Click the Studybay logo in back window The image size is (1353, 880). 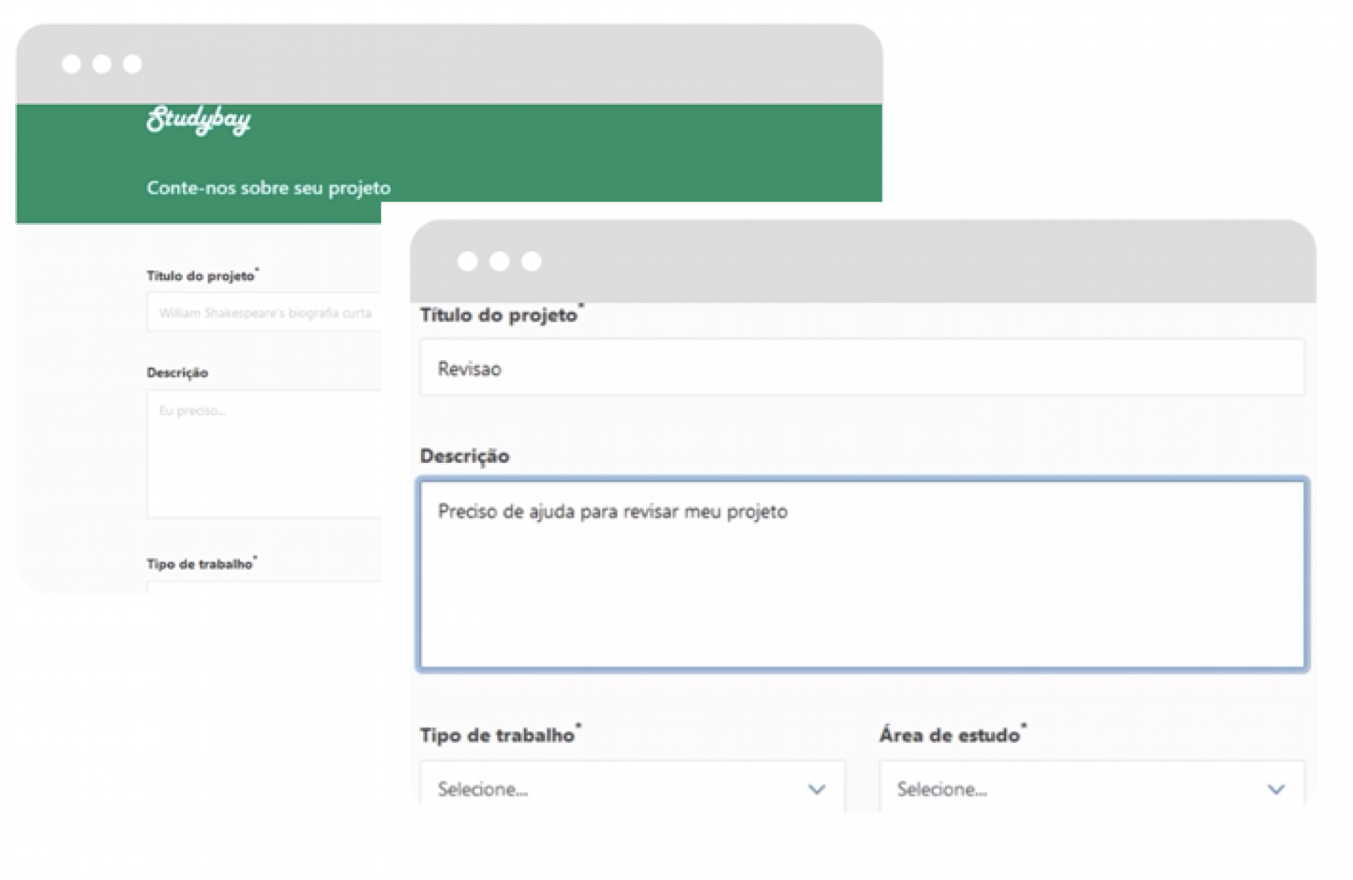click(199, 120)
